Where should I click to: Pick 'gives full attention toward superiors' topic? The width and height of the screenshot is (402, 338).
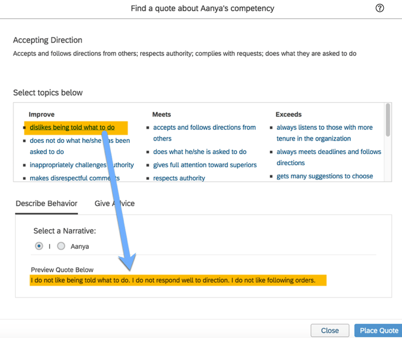205,165
